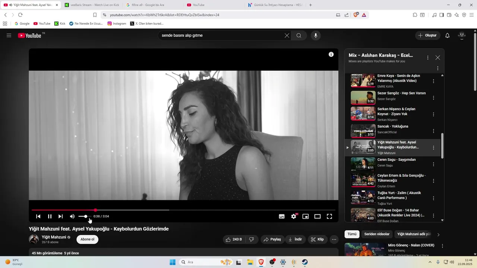Like the video with 243 B
This screenshot has width=477, height=268.
234,239
